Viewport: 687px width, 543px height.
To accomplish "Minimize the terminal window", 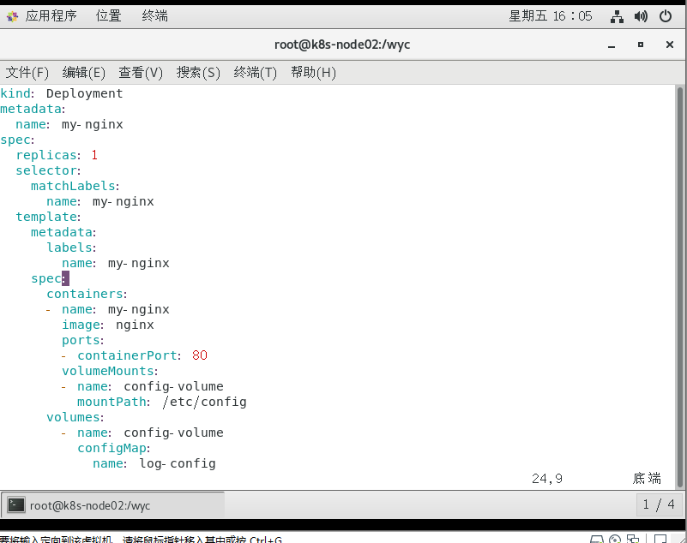I will tap(612, 45).
